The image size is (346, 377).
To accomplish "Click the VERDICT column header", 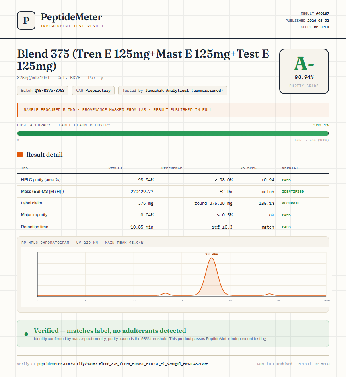I will [x=290, y=168].
